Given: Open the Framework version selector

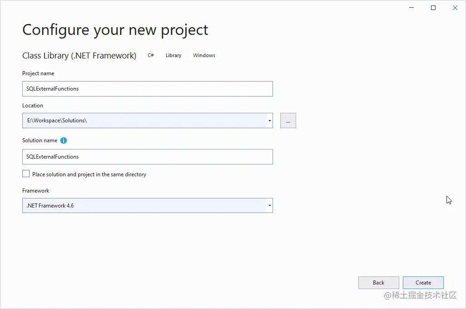Looking at the screenshot, I should coord(269,205).
